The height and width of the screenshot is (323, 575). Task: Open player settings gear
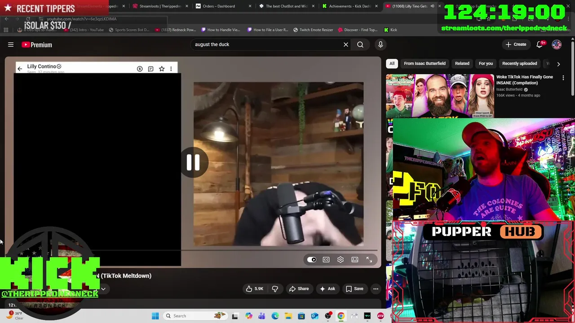[x=341, y=260]
